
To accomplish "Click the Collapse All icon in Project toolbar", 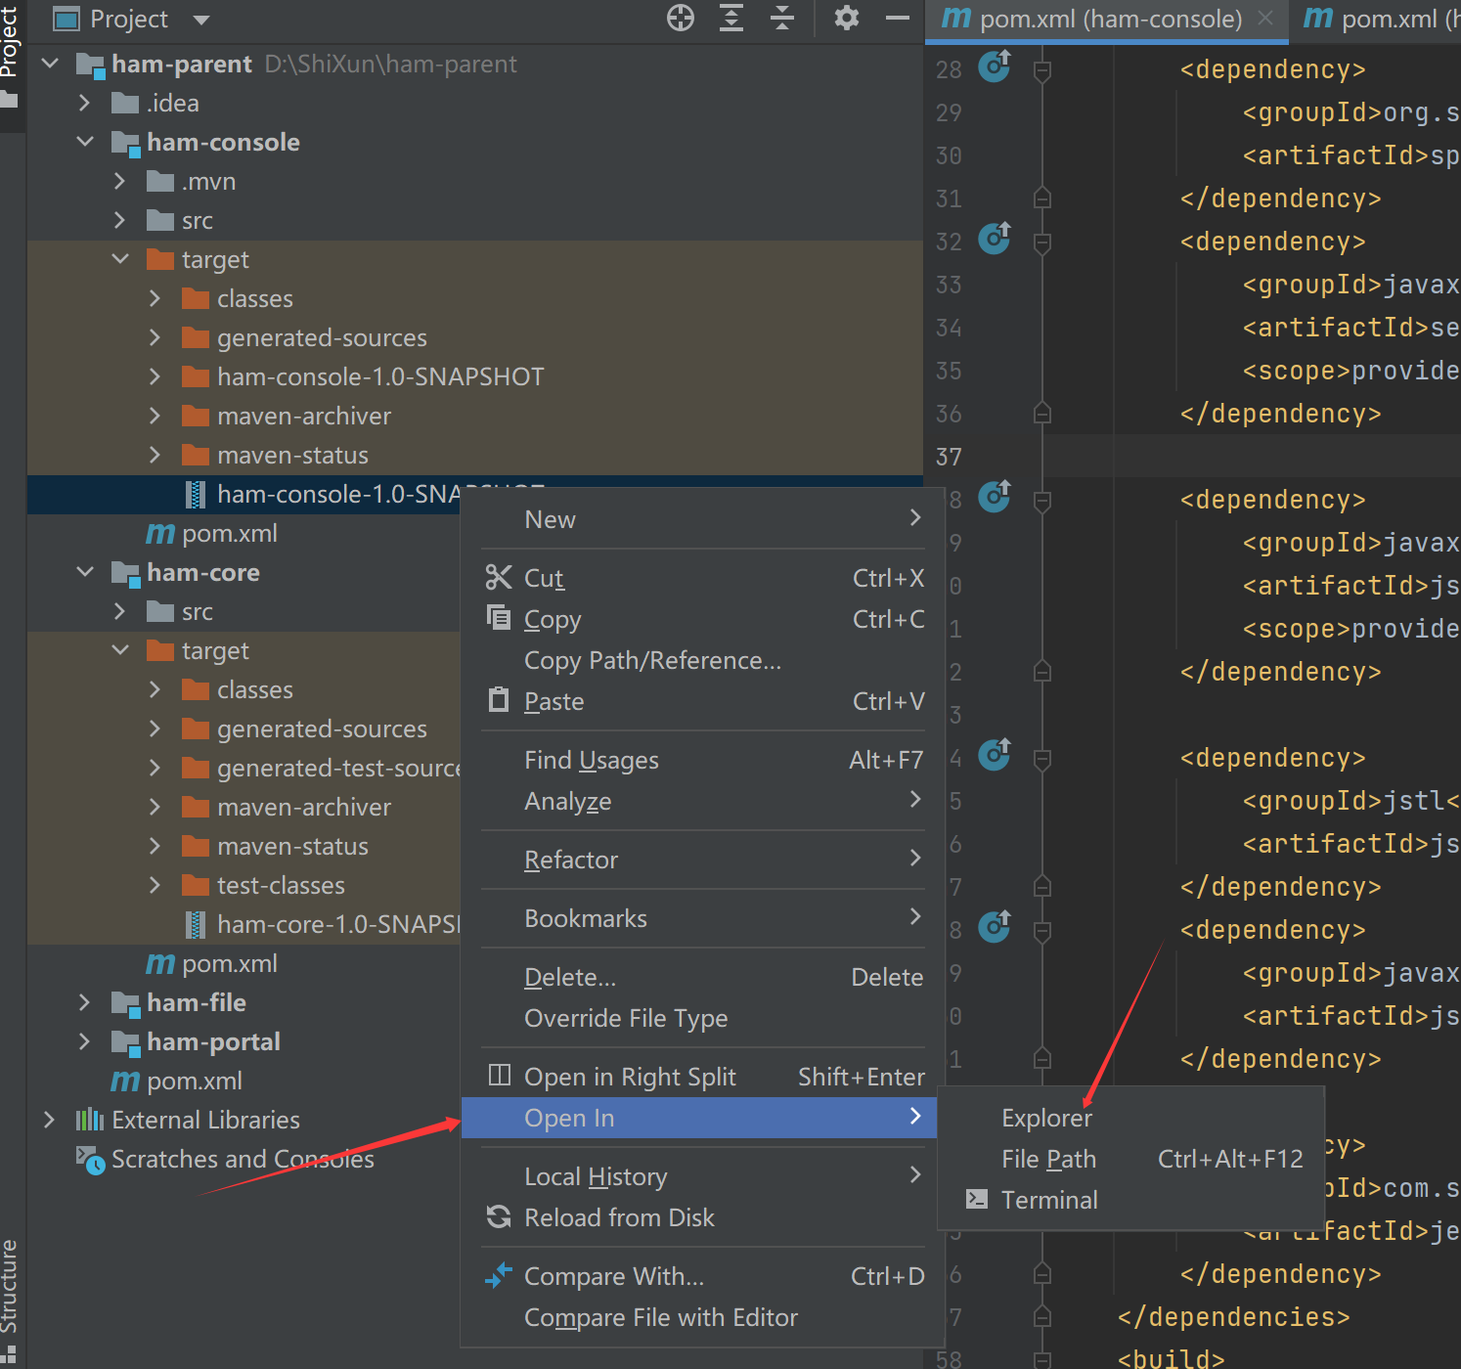I will tap(782, 18).
